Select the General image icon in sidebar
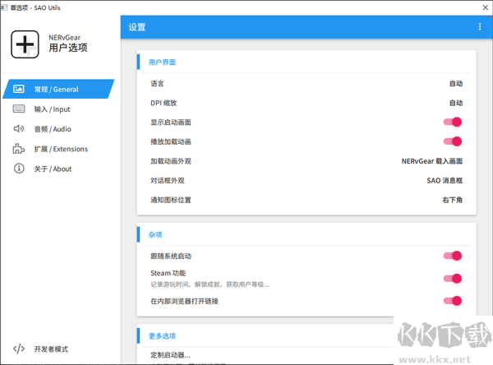 tap(19, 89)
